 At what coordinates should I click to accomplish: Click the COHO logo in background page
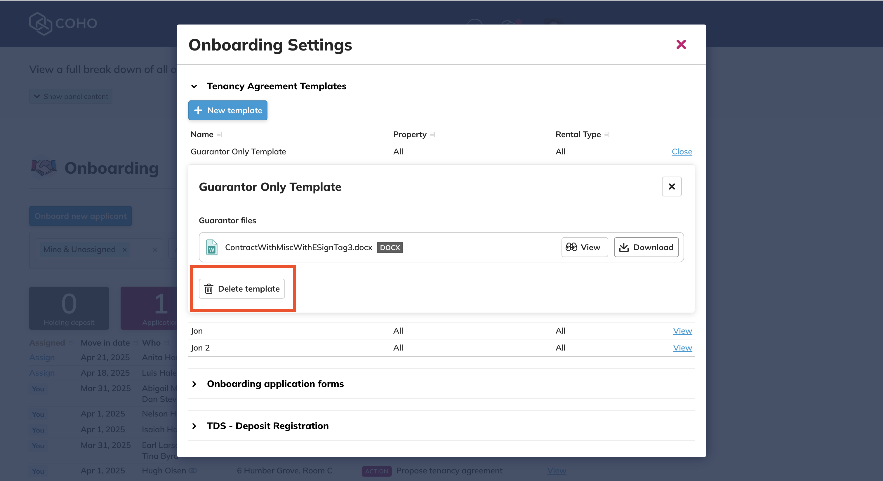click(63, 24)
